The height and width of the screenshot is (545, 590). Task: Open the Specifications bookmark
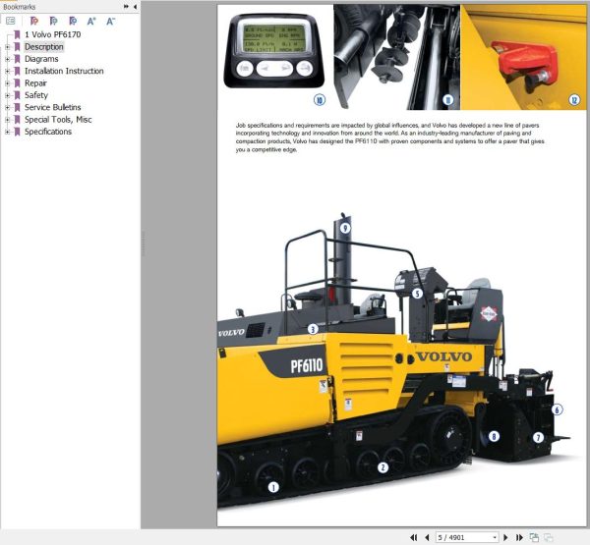[48, 132]
